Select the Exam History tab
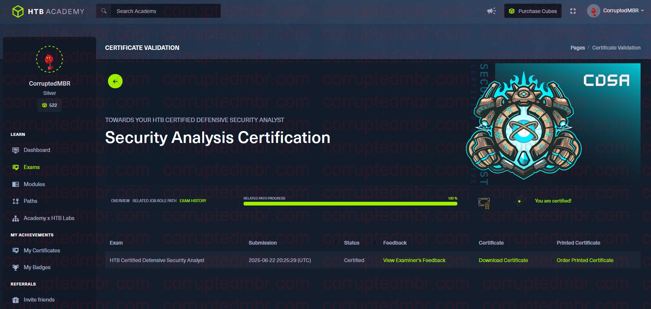 tap(193, 201)
